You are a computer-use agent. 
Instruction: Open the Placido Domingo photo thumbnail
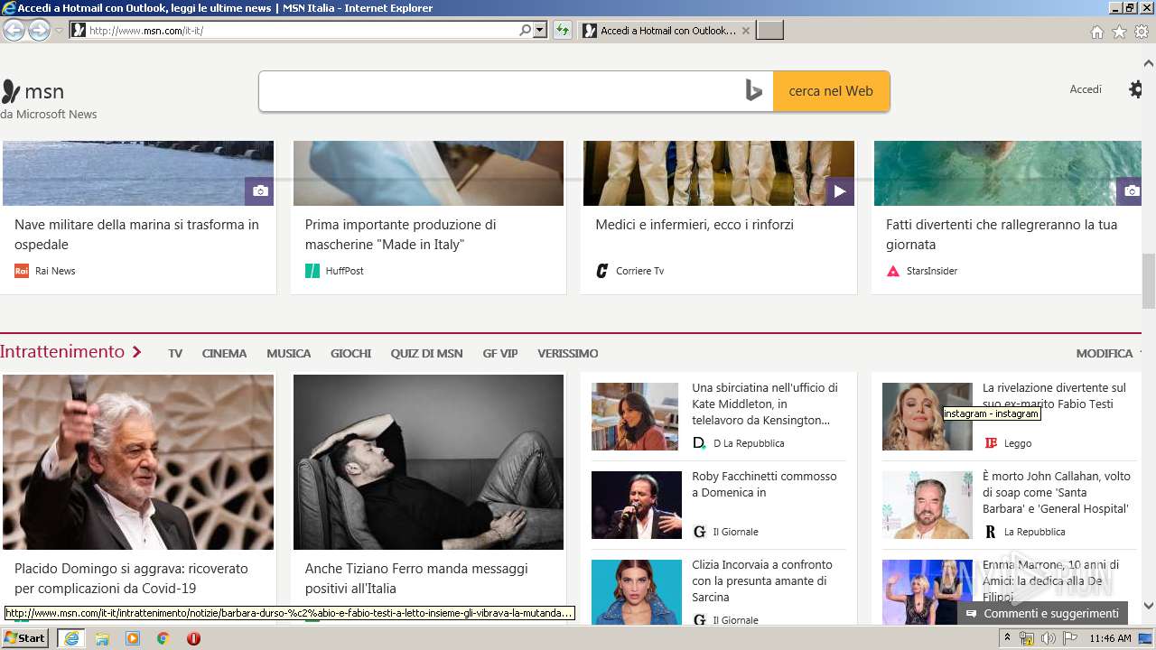[x=138, y=462]
